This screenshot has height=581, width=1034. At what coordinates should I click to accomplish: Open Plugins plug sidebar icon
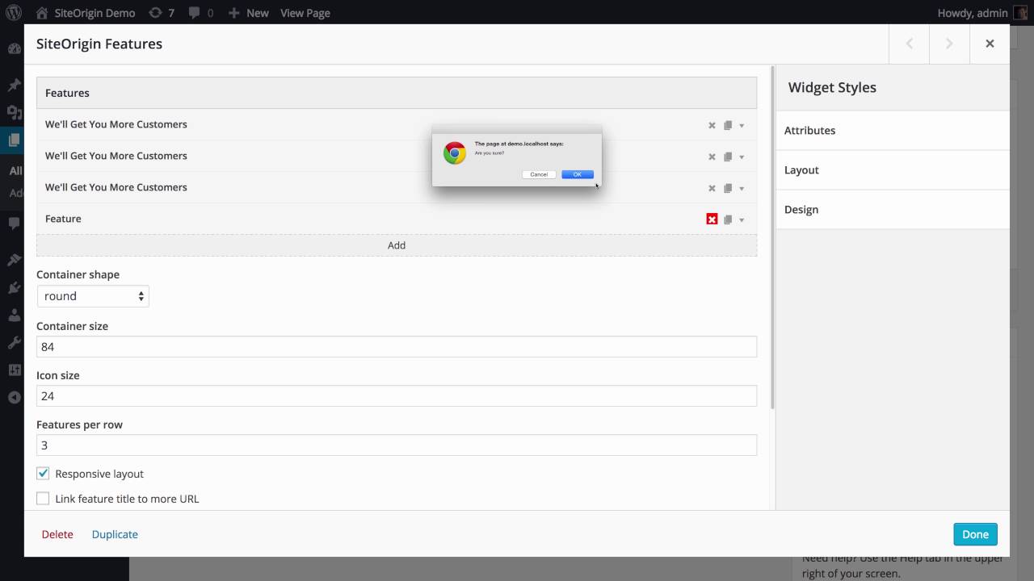14,287
